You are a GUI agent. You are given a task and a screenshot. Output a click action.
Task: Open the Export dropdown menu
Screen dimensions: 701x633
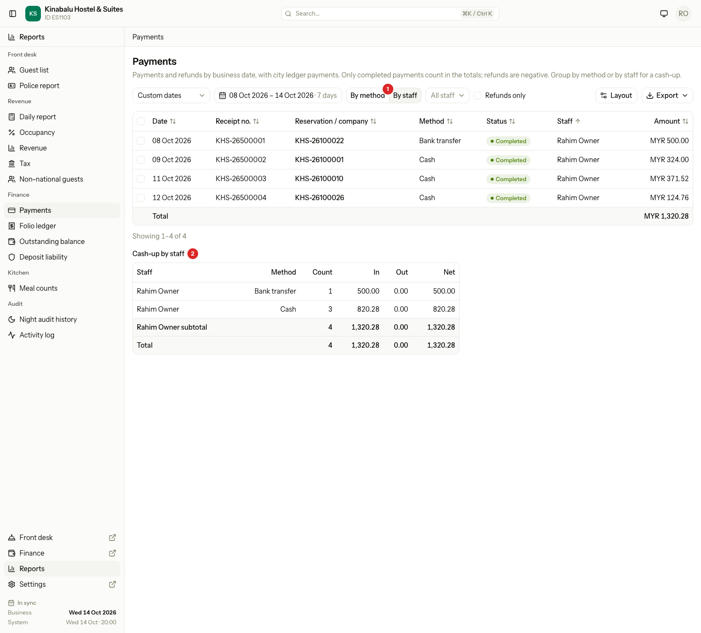(667, 95)
